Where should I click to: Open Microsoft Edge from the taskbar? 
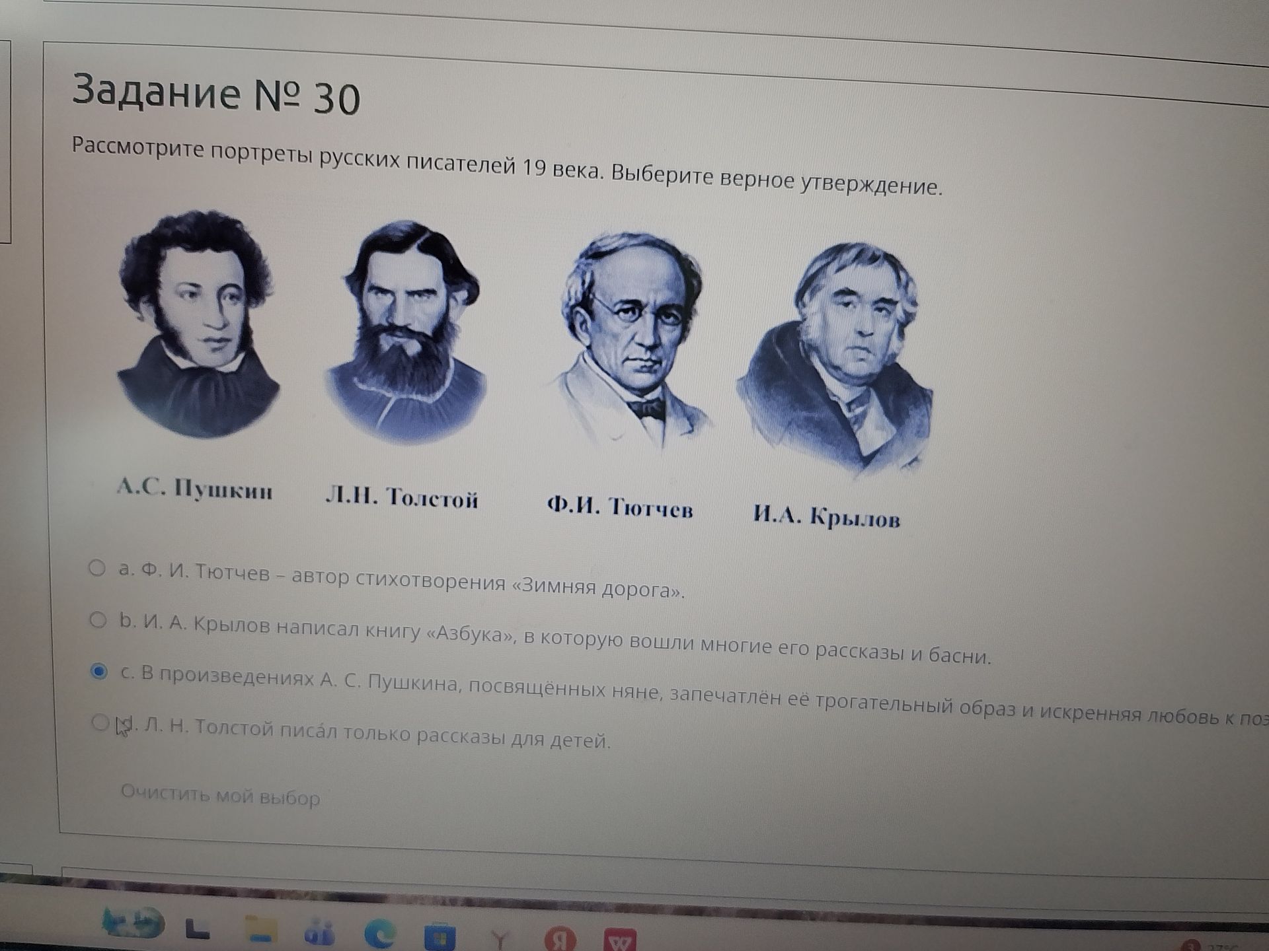(380, 934)
